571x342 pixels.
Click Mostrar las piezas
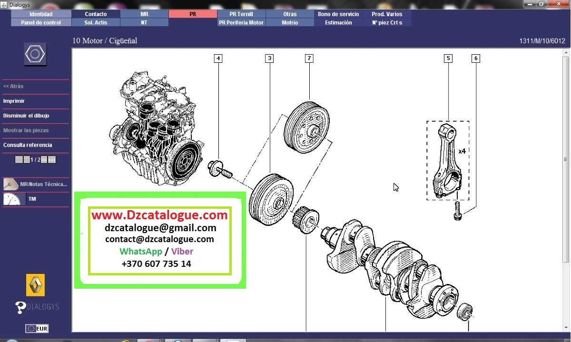click(26, 130)
